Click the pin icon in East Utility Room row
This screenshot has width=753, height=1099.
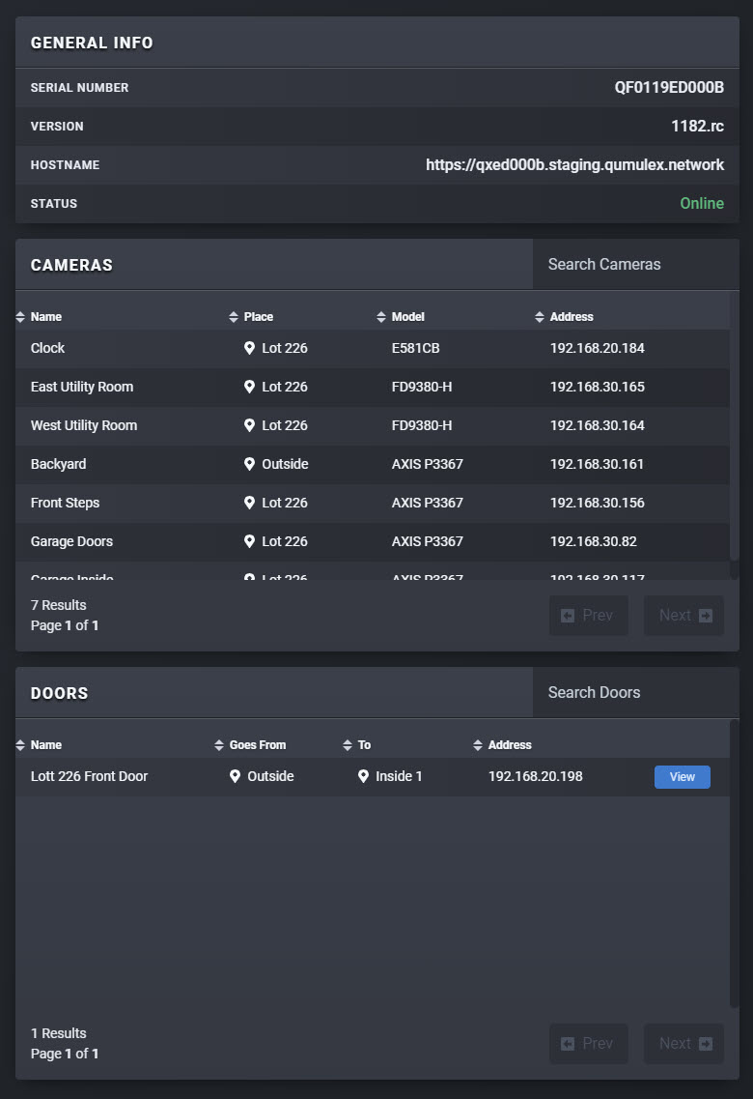249,387
